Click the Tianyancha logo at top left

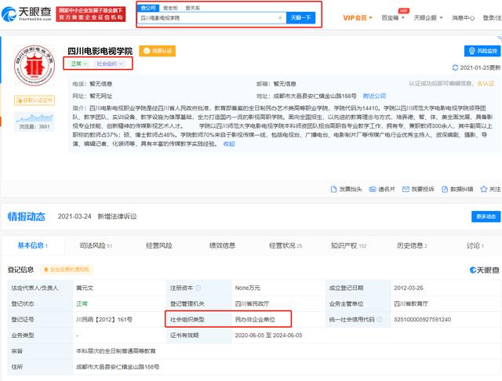pyautogui.click(x=26, y=14)
